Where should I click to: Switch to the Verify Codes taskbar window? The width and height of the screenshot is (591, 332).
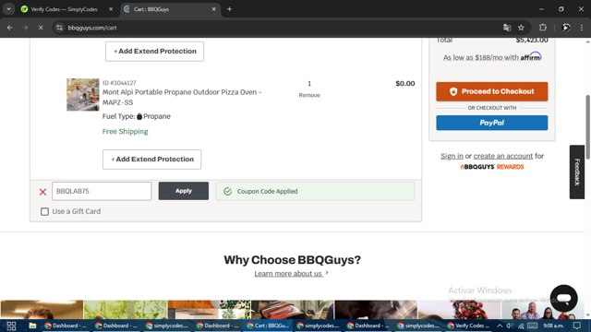(x=468, y=326)
